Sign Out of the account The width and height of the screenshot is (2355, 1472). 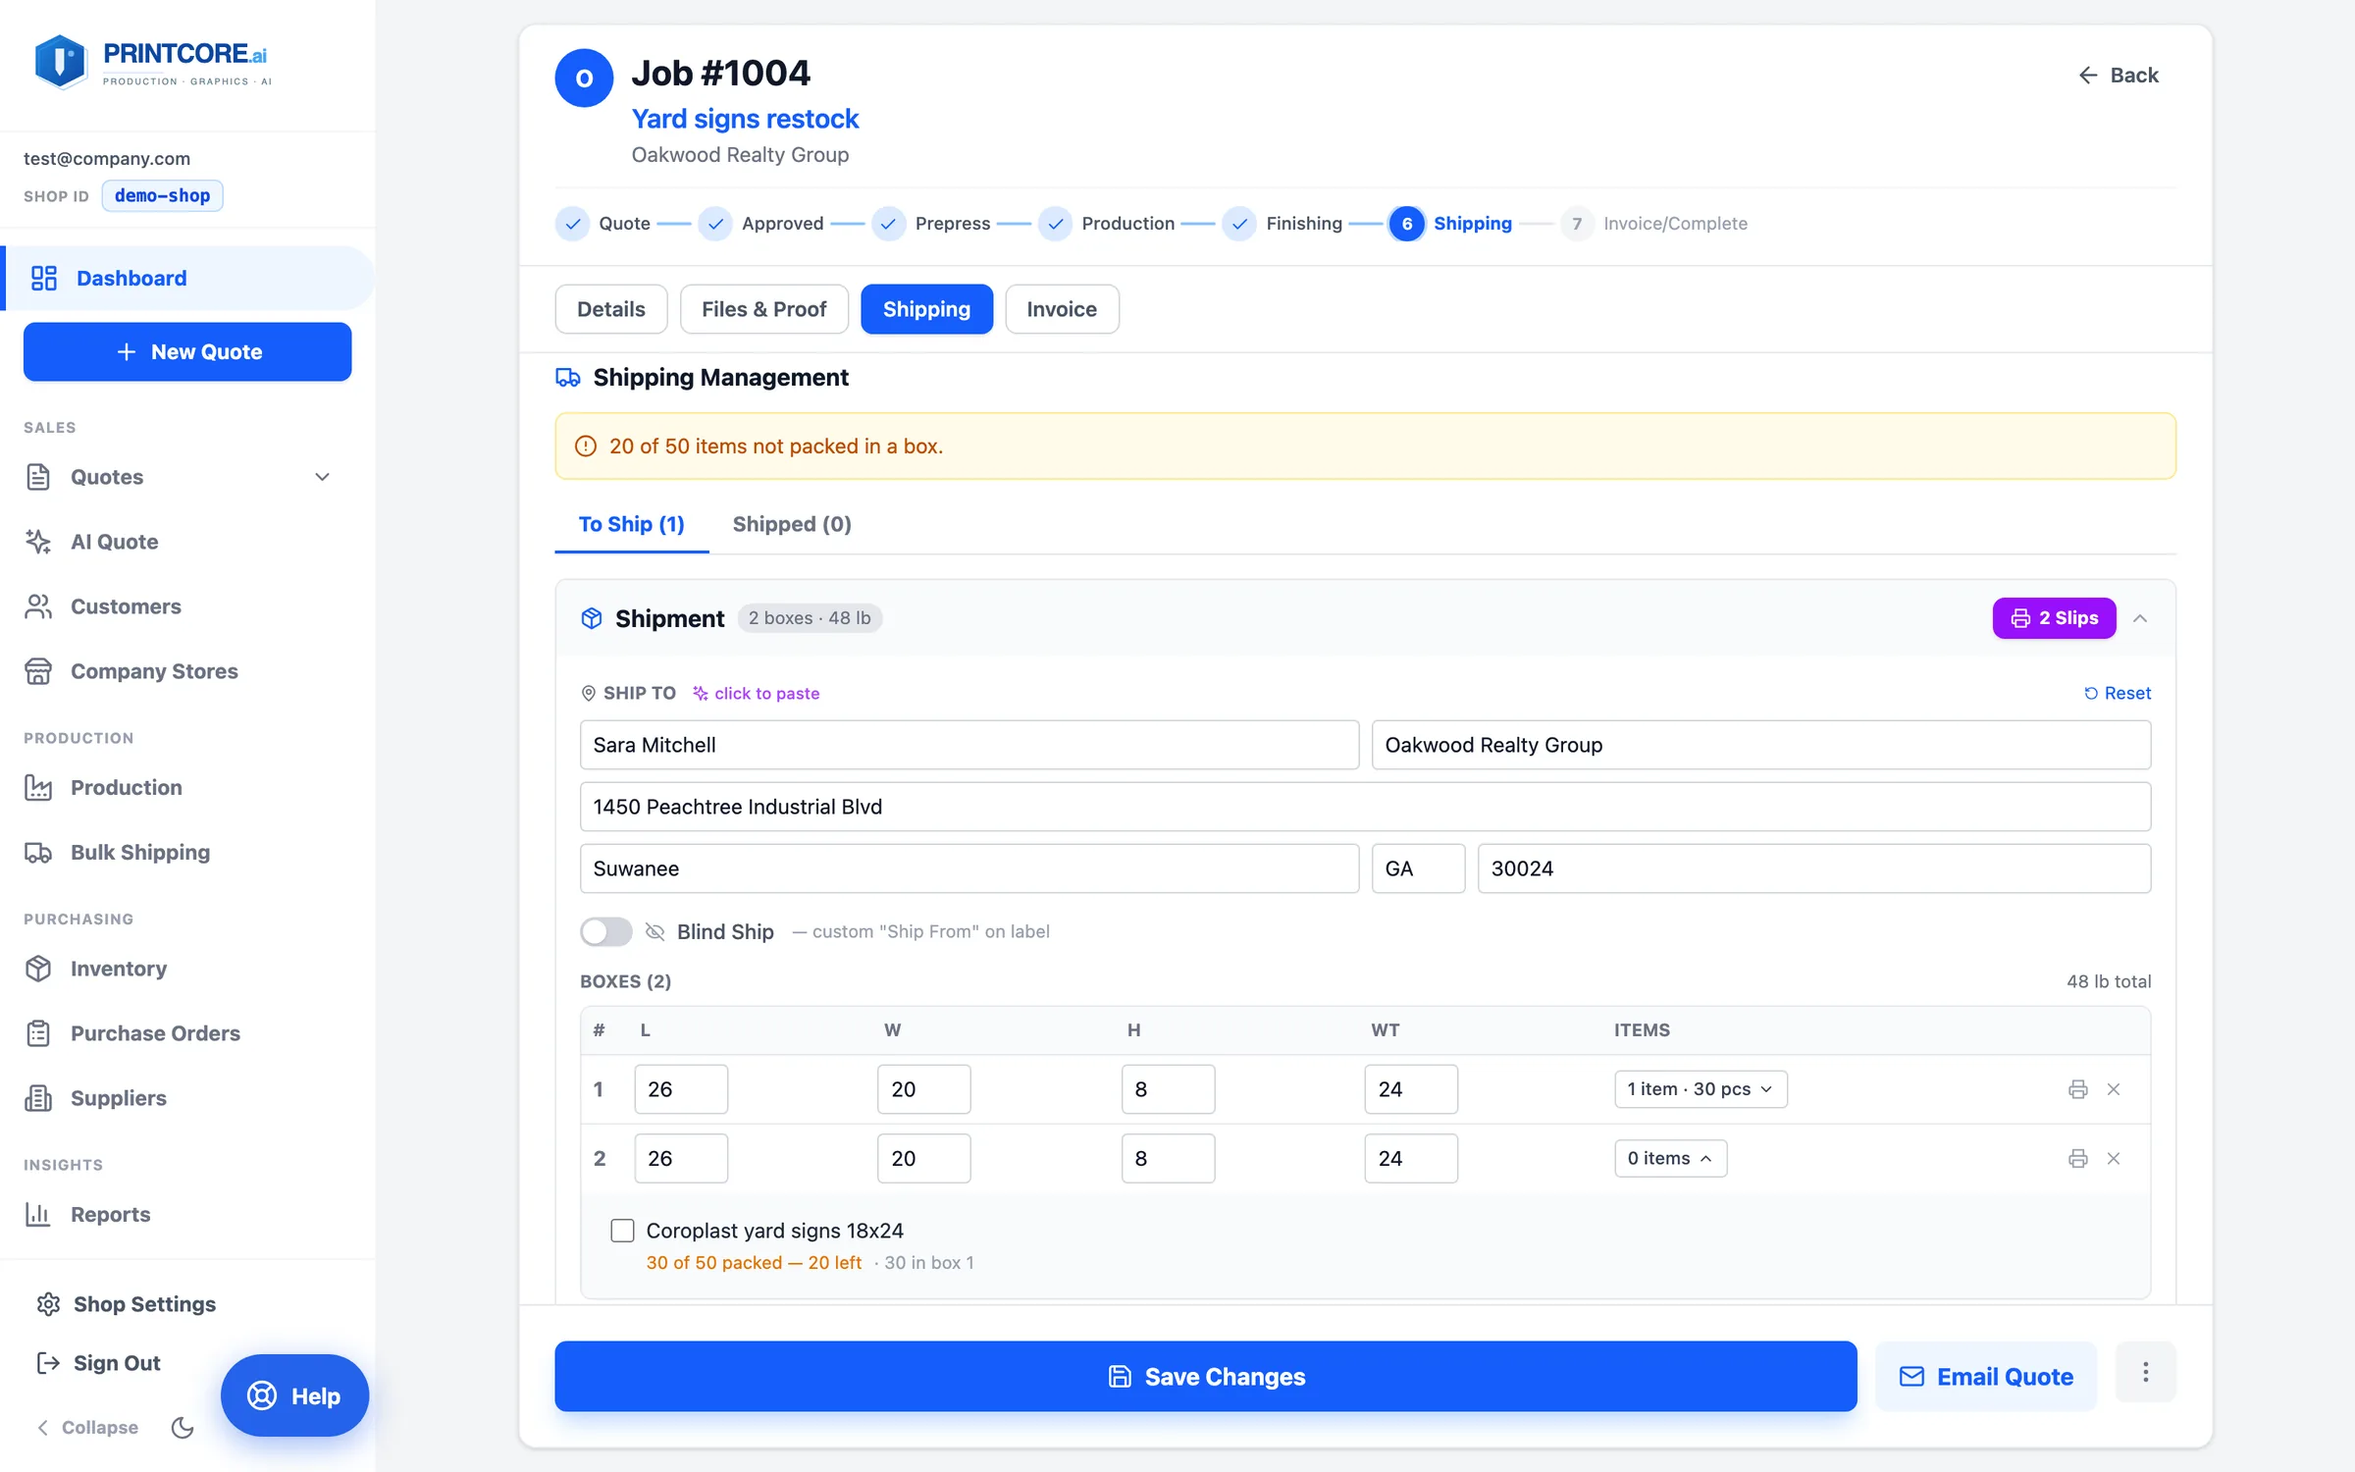tap(98, 1363)
